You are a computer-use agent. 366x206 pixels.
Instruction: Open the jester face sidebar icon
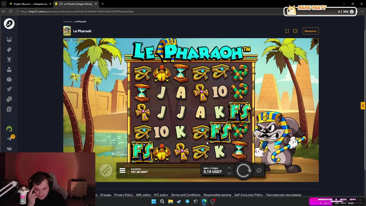(x=9, y=39)
